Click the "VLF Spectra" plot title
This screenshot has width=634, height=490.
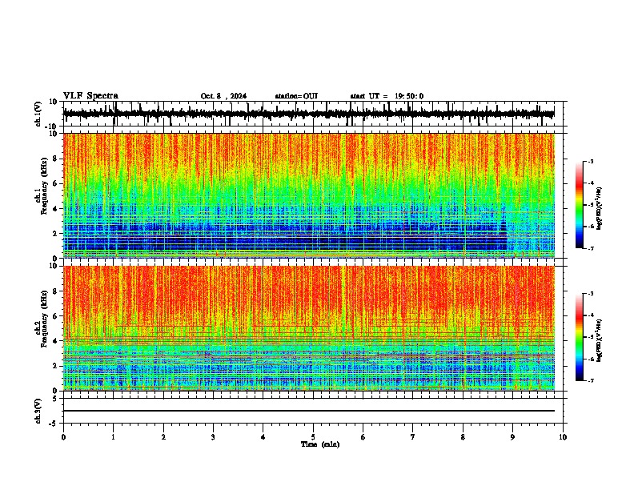[x=90, y=96]
